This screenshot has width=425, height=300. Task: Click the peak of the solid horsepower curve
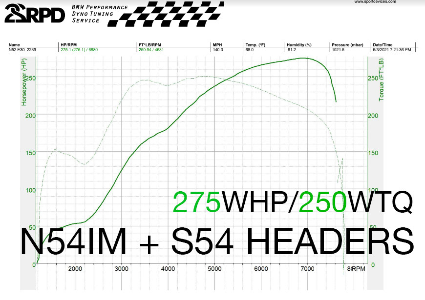click(304, 58)
